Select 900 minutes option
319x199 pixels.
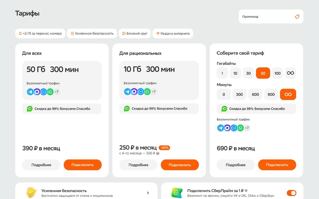[271, 95]
